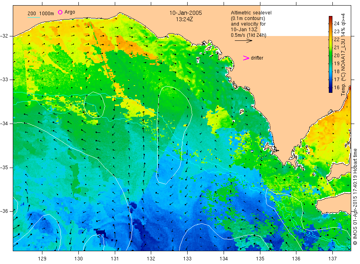Viewport: 360px width, 264px height.
Task: Click colorbar tick label 17
Action: pos(336,80)
